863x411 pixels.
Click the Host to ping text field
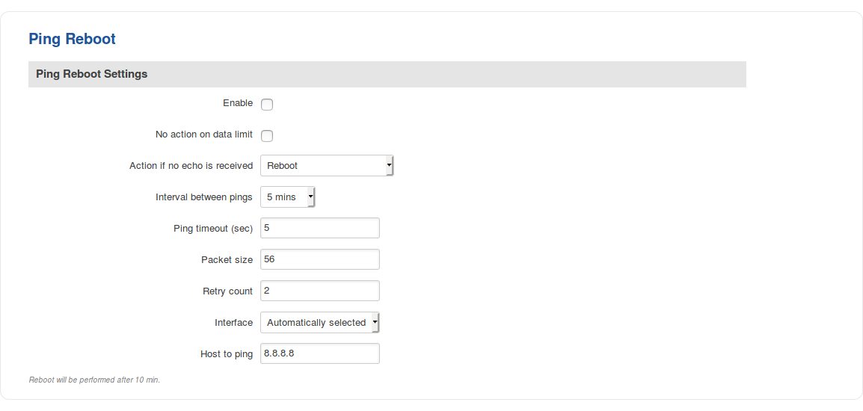tap(320, 353)
